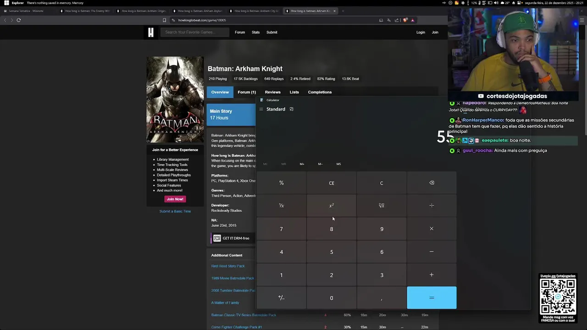Open the Submit link in site header
Screen dimensions: 587x330
[x=272, y=32]
